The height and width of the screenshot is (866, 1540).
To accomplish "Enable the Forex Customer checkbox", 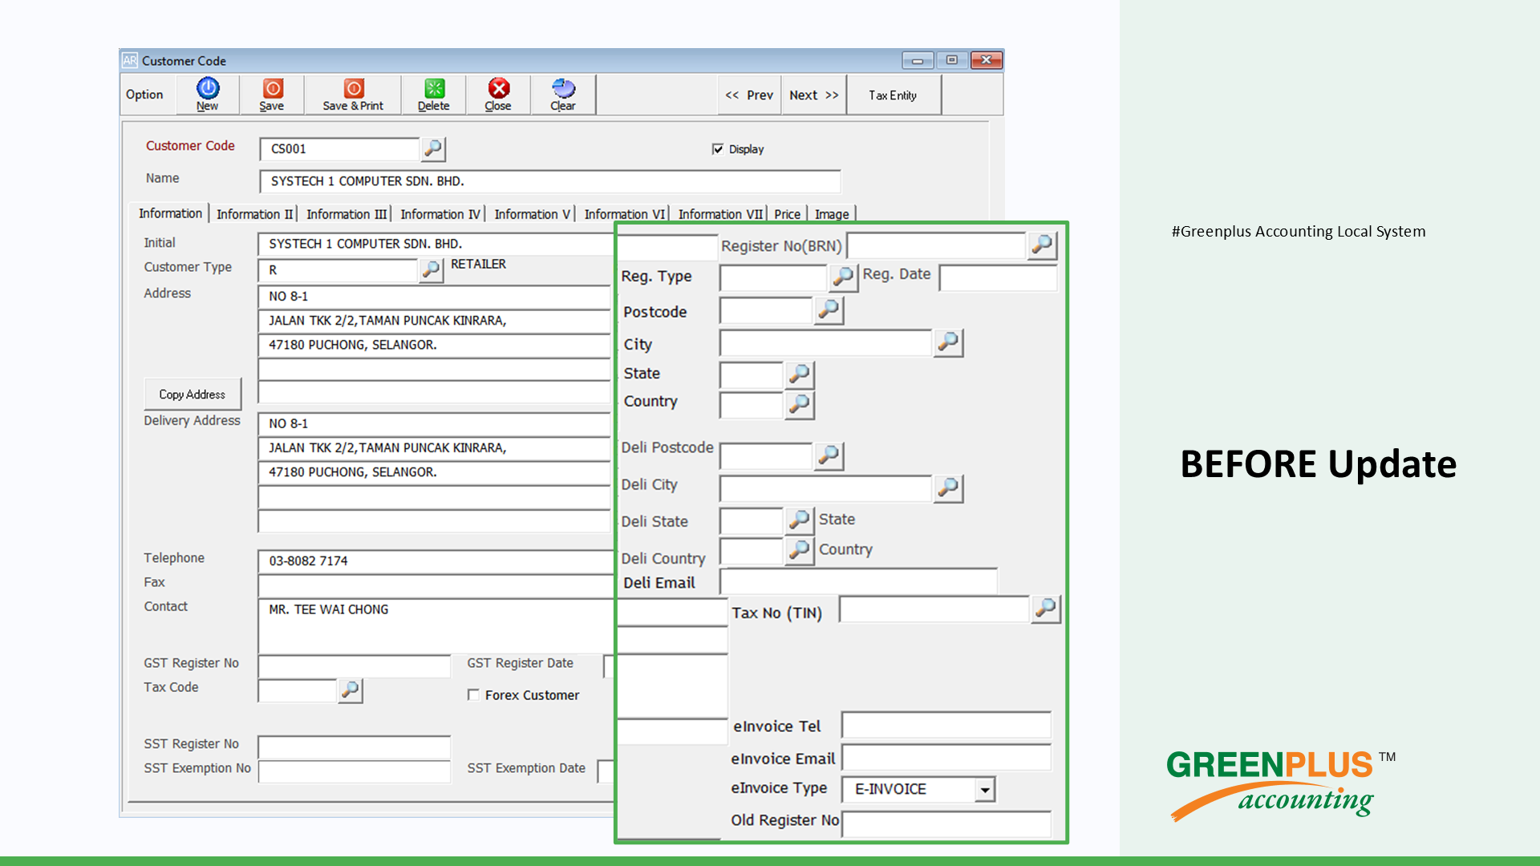I will [x=473, y=695].
